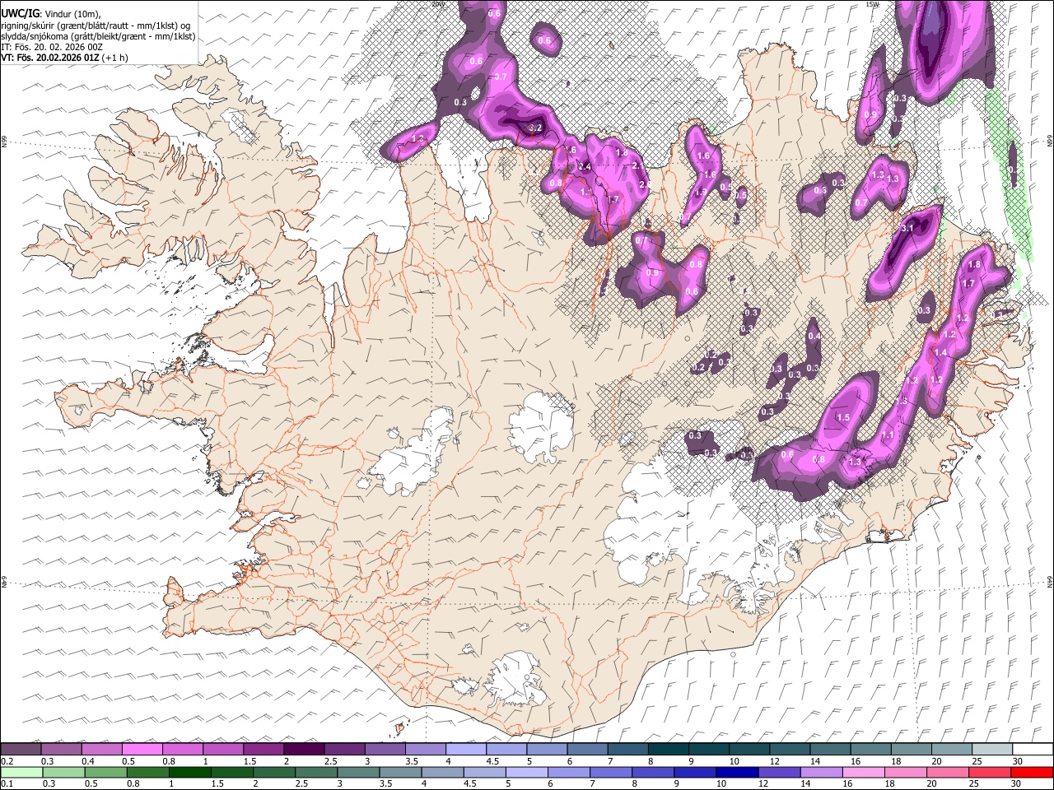This screenshot has width=1054, height=790.
Task: Click the 'UWC/IG: Vindur (10m)' title
Action: point(51,13)
